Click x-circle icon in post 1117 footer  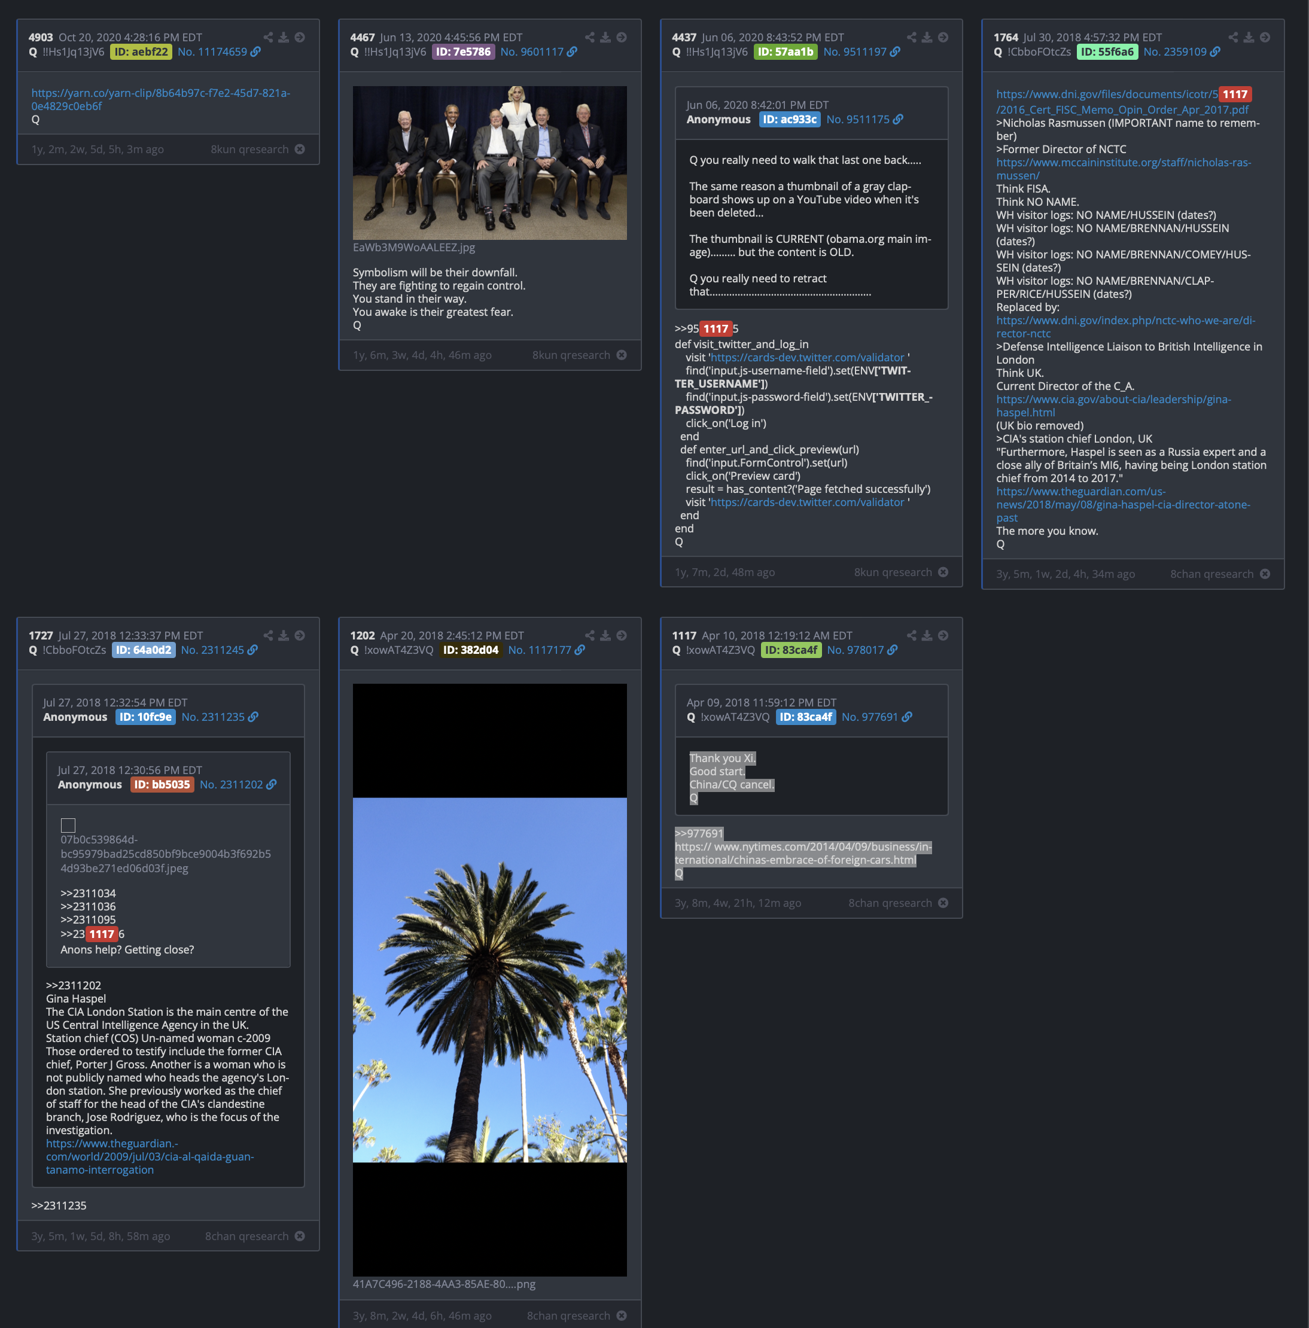tap(943, 903)
